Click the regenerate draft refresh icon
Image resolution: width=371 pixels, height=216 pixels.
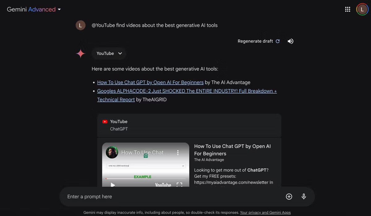(278, 41)
